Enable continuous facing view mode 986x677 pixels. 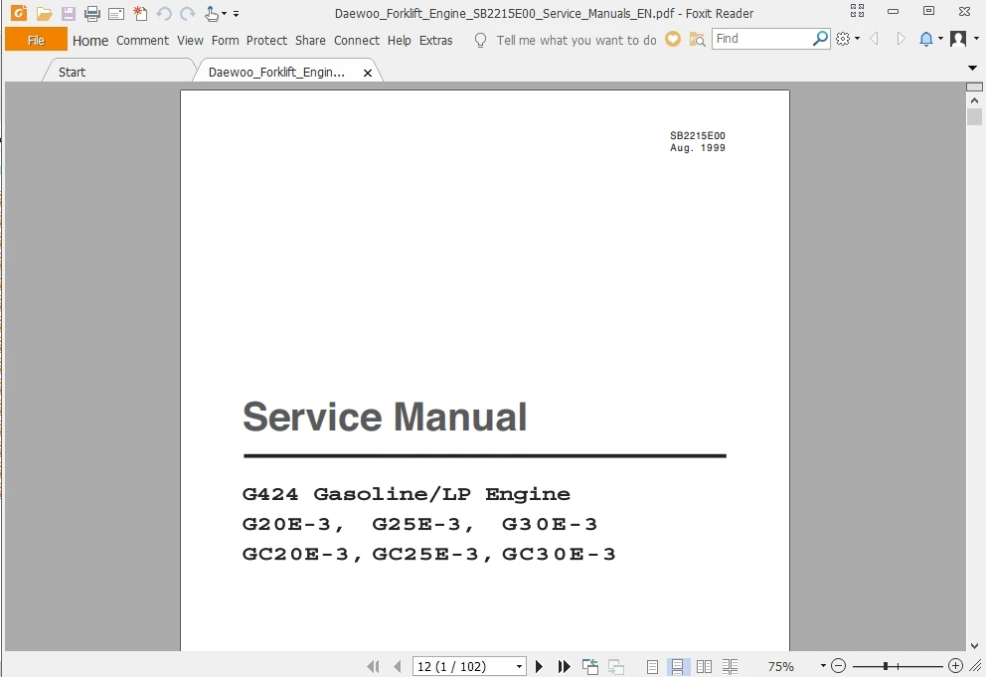click(731, 666)
